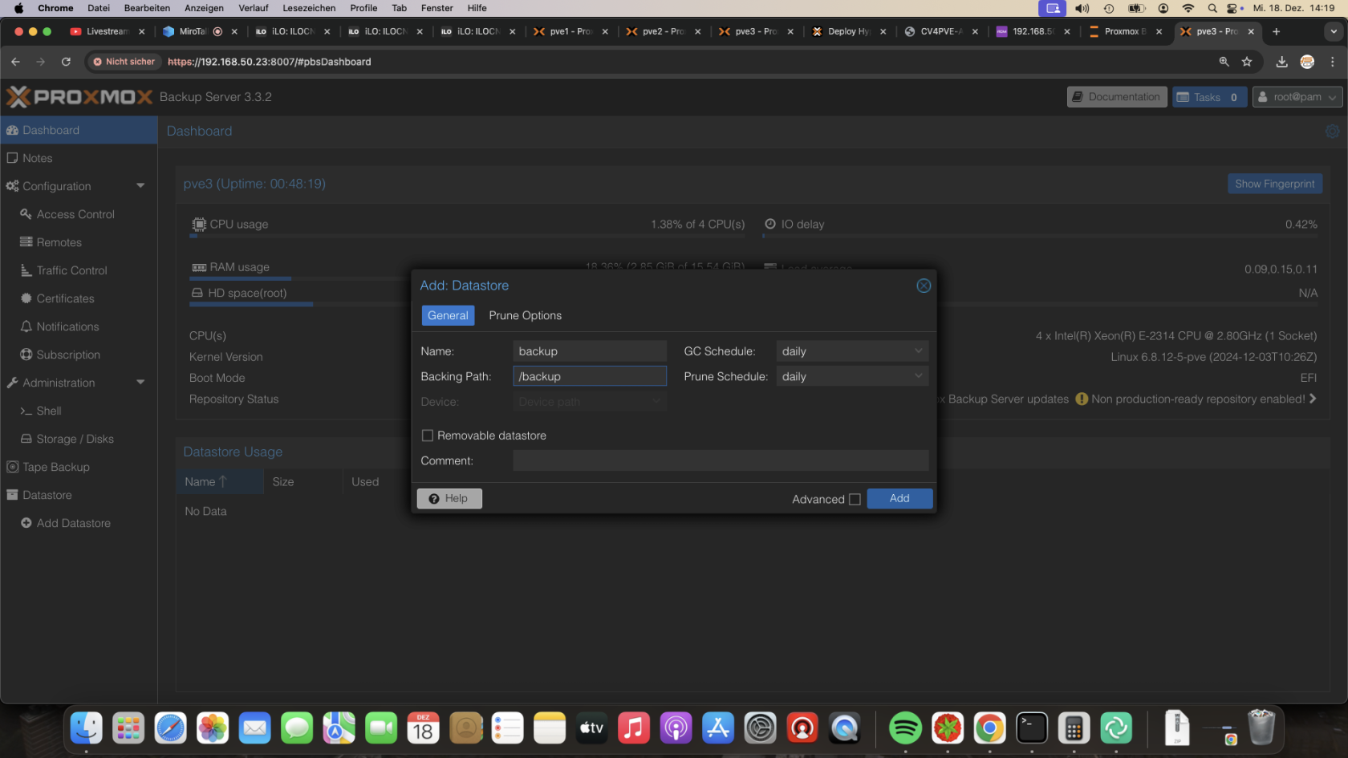Open the Documentation button
The width and height of the screenshot is (1348, 758).
tap(1117, 97)
